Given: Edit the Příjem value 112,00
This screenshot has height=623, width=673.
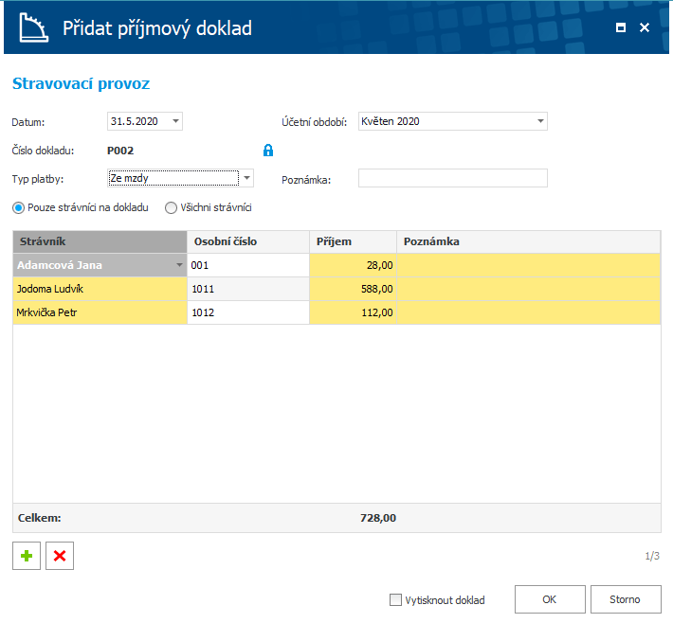Looking at the screenshot, I should coord(353,312).
